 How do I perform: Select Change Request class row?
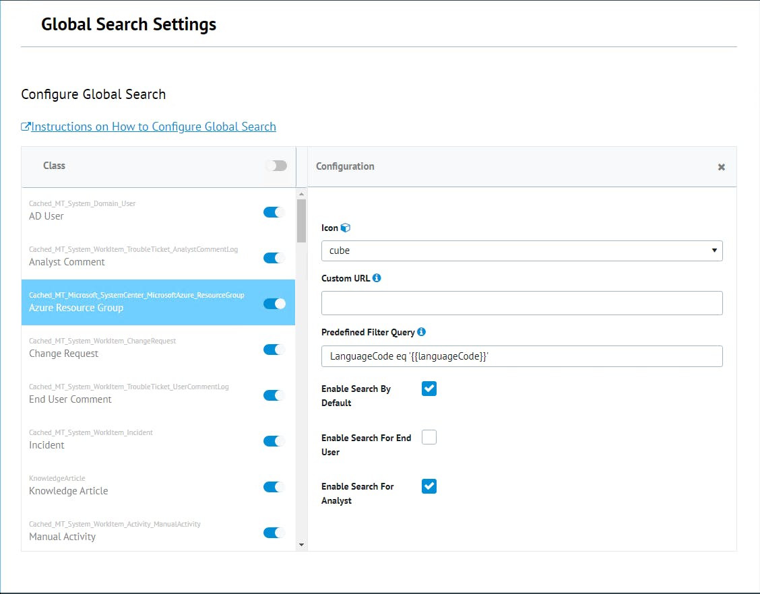pos(135,348)
